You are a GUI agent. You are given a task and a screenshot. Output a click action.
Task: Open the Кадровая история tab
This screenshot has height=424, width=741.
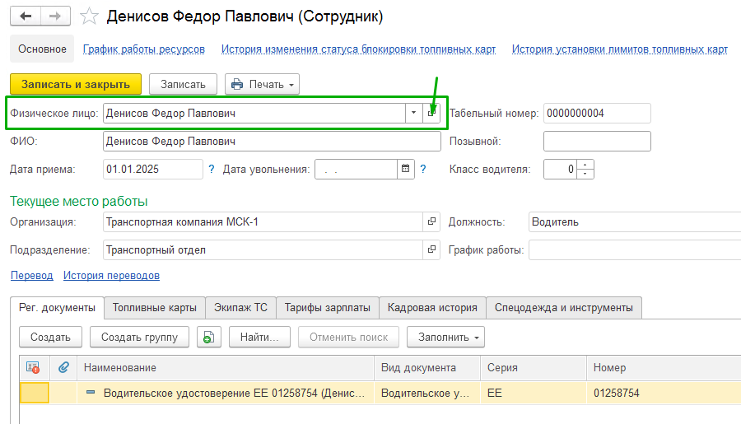[433, 308]
